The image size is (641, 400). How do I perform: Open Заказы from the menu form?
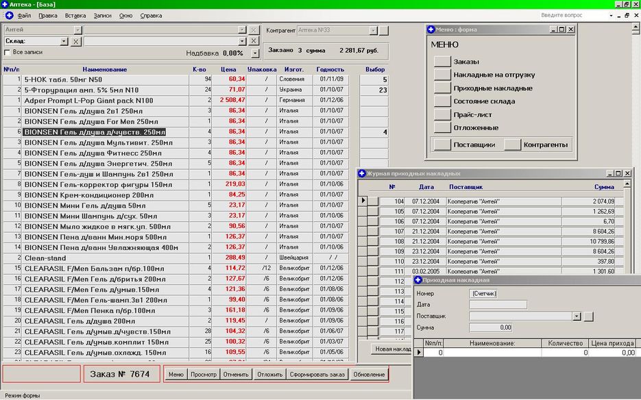point(442,61)
